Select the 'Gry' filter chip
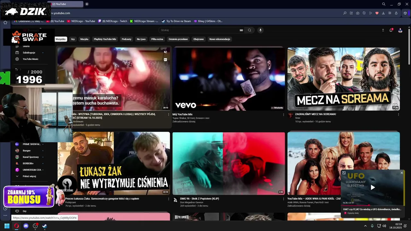This screenshot has height=231, width=411. click(x=73, y=39)
